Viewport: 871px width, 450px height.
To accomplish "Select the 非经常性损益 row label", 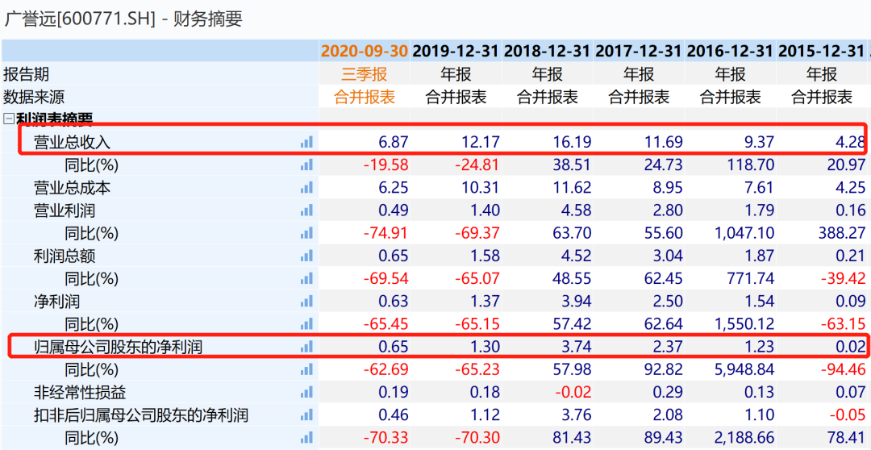I will point(80,393).
